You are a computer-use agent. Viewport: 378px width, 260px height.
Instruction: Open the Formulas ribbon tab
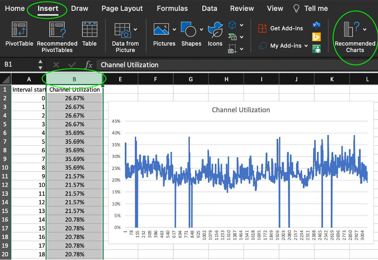(x=172, y=8)
